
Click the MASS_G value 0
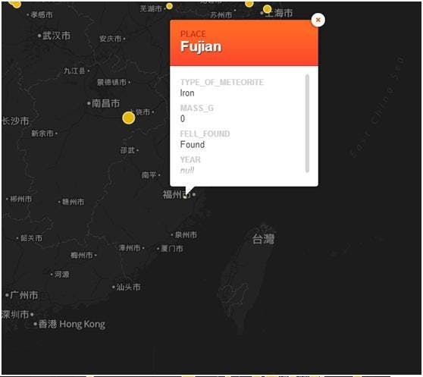(183, 119)
